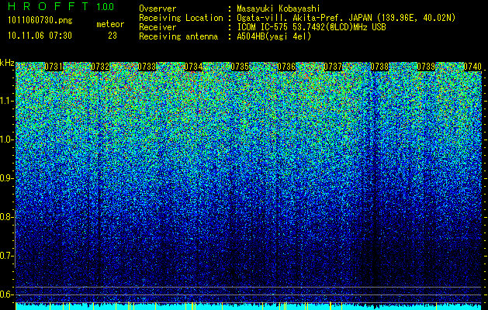Click the meteor count value 23
This screenshot has width=488, height=310.
click(112, 36)
